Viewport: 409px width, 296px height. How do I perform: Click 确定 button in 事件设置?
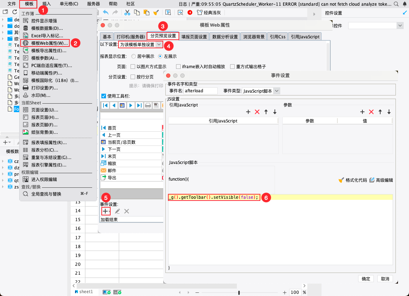click(366, 279)
